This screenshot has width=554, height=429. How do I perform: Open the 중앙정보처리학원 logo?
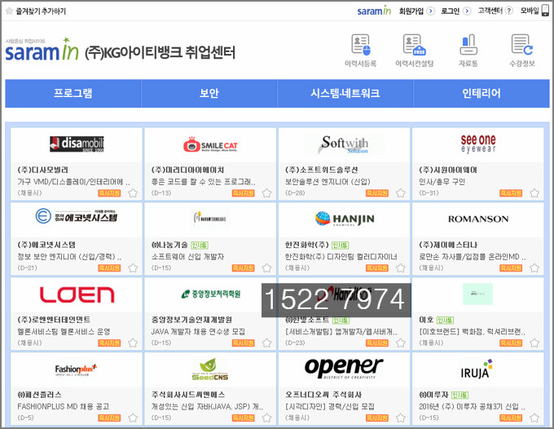[x=210, y=294]
